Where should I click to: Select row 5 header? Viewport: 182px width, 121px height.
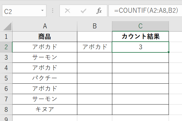[6, 78]
